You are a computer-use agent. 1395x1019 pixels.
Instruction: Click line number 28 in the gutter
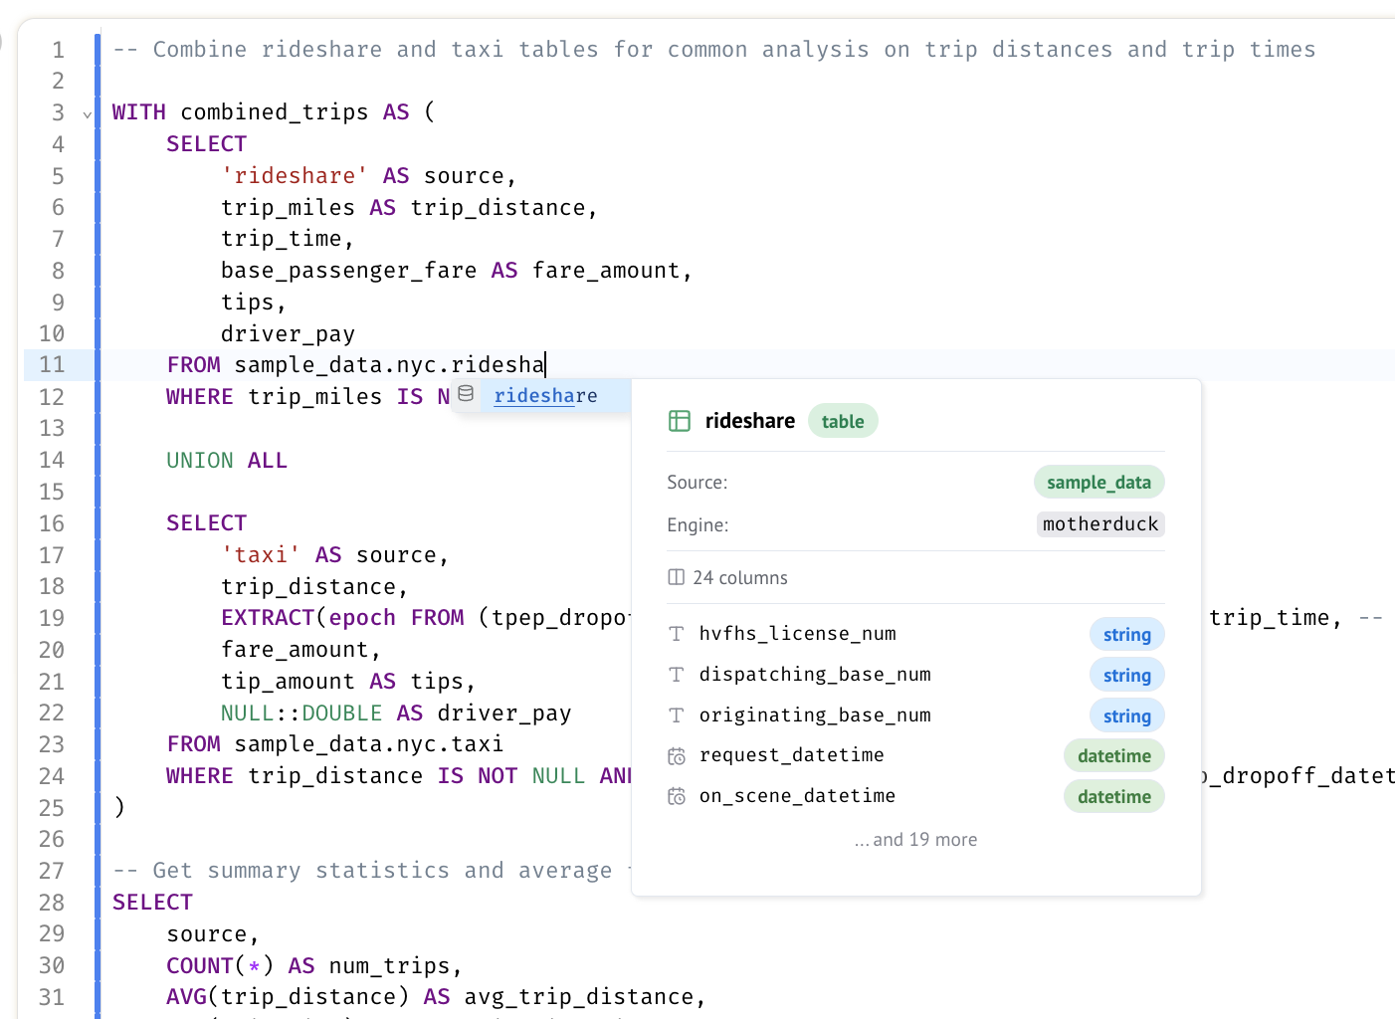[52, 903]
